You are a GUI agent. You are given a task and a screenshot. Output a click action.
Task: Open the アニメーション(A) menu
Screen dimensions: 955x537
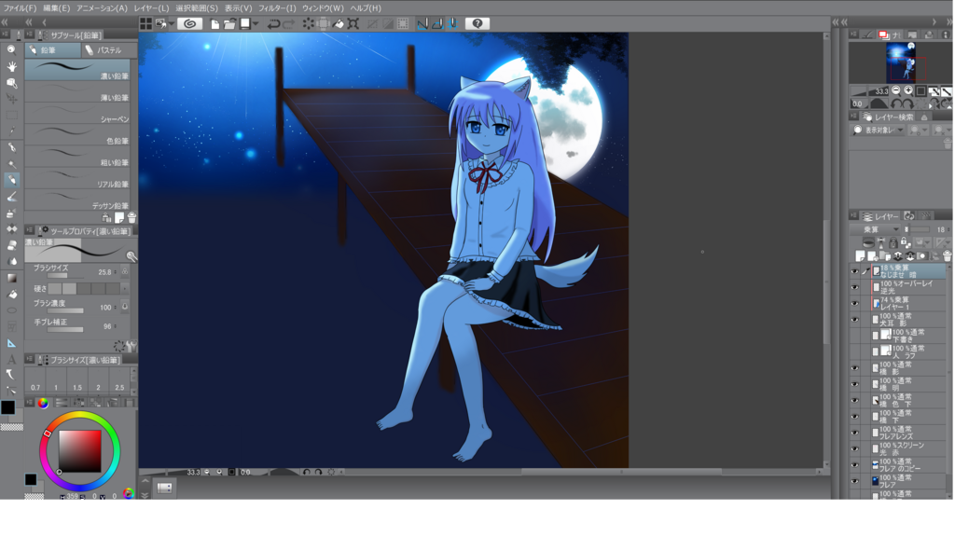(102, 7)
